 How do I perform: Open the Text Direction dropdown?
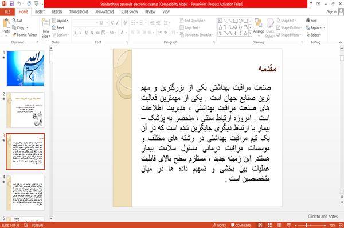pos(193,21)
